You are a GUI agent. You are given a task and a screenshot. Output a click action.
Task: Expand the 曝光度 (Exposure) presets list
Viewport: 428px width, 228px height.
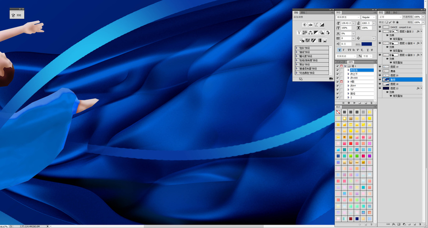tap(296, 56)
